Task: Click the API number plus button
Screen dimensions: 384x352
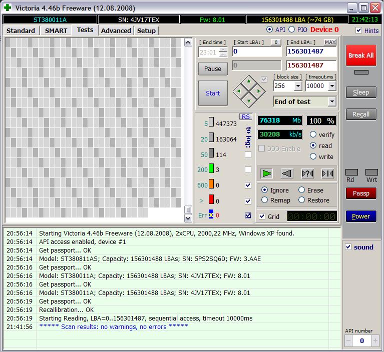Action: pyautogui.click(x=375, y=340)
